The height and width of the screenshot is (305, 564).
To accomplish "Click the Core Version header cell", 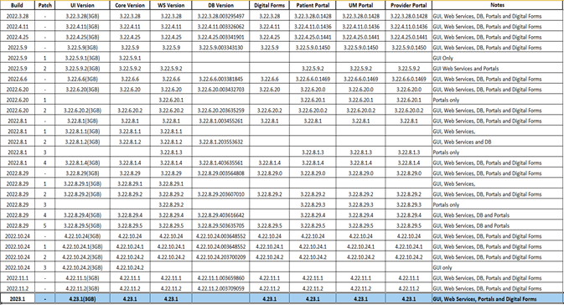I will pos(130,5).
